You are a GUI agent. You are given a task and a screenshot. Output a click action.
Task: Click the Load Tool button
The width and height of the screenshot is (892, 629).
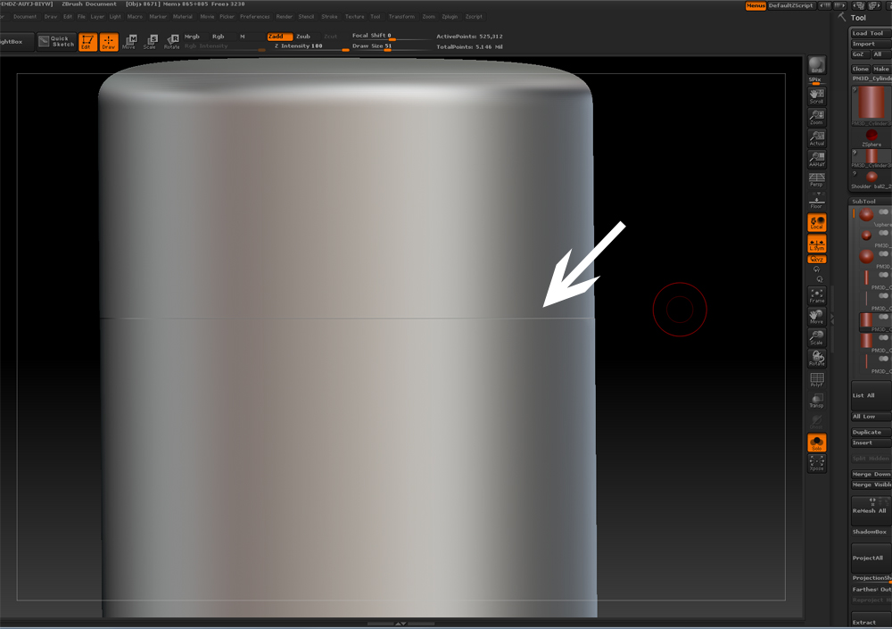pos(871,33)
